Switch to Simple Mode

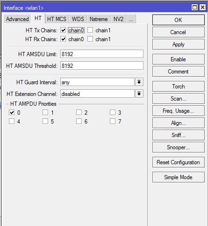tap(179, 177)
